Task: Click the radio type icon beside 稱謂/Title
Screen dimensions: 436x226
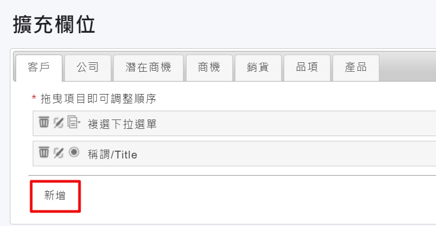Action: (x=74, y=153)
